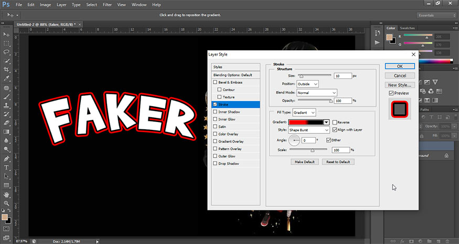Click the Actions play panel icon
The image size is (459, 244).
(377, 42)
